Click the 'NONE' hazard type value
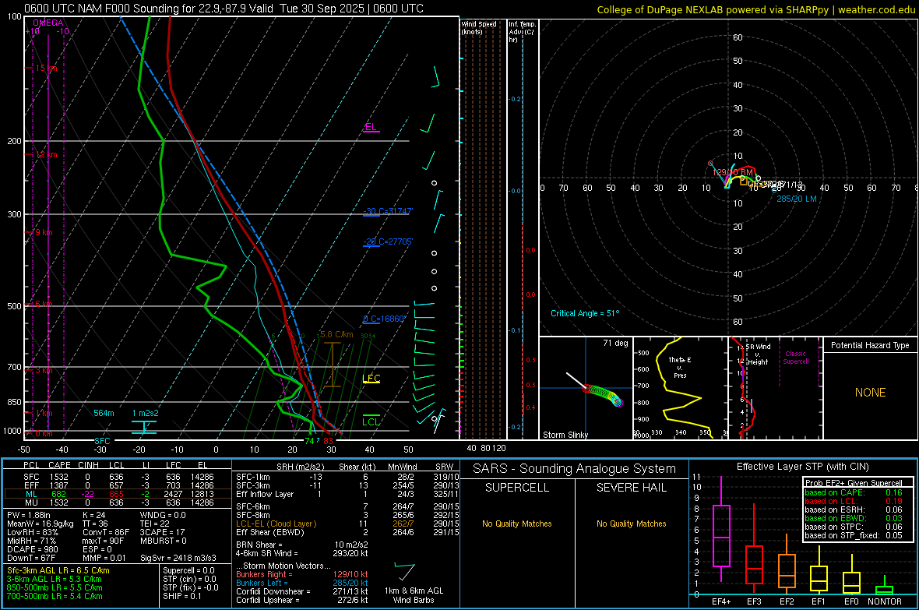919x610 pixels. (x=871, y=393)
